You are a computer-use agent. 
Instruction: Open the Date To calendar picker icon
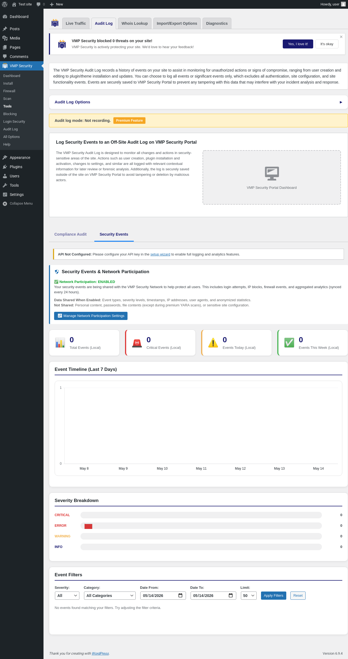click(x=231, y=596)
